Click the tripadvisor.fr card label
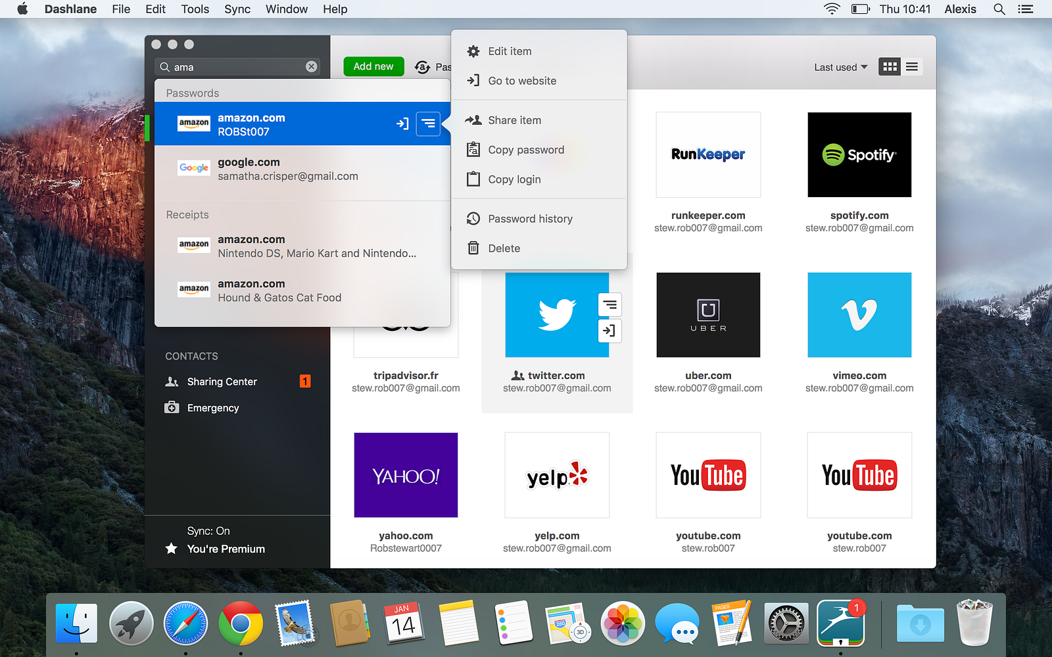 [406, 376]
